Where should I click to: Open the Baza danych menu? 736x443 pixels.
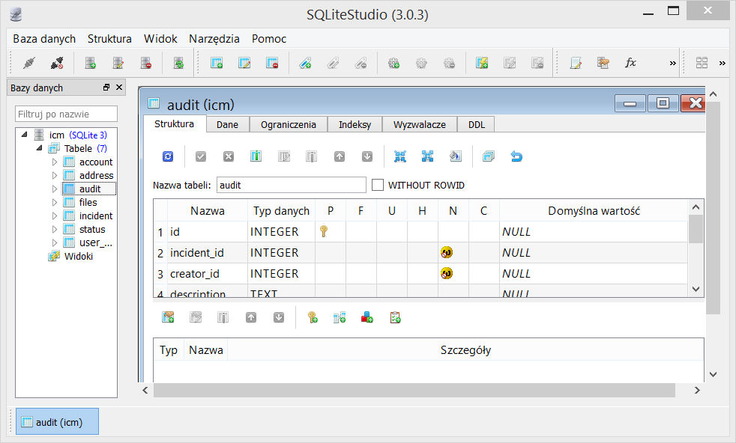click(44, 39)
